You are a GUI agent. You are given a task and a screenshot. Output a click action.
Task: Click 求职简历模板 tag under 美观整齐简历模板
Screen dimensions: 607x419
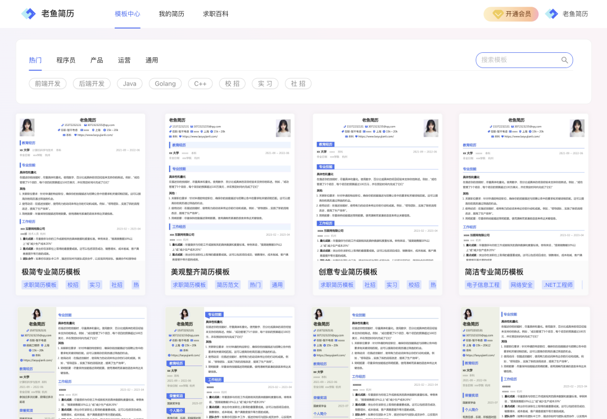click(189, 285)
